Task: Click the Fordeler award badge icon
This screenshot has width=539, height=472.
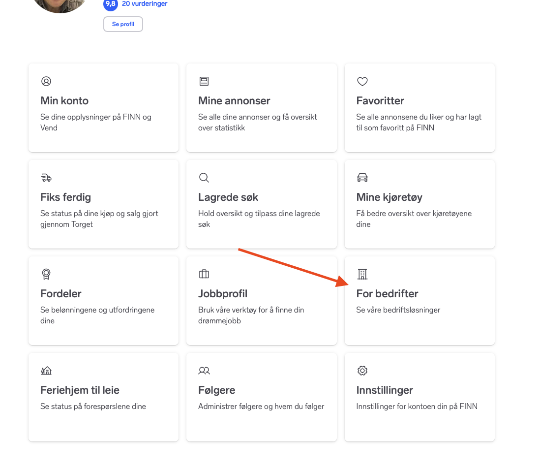Action: [x=46, y=274]
